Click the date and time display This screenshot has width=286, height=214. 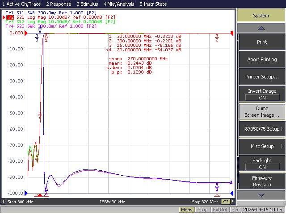(x=263, y=210)
